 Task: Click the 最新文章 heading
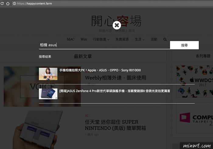(x=83, y=56)
